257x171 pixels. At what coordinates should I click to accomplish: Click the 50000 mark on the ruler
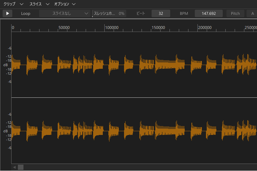(x=64, y=28)
